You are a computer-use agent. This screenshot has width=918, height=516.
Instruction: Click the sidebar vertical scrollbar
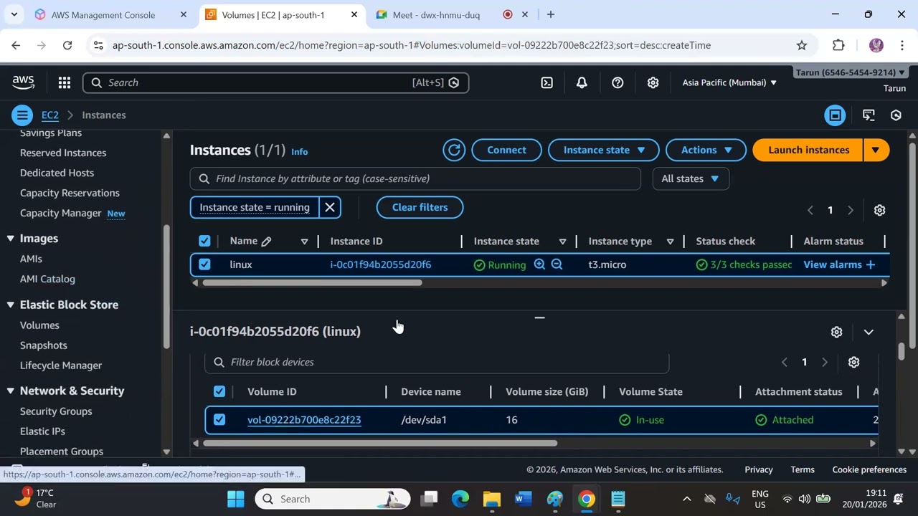(x=166, y=287)
